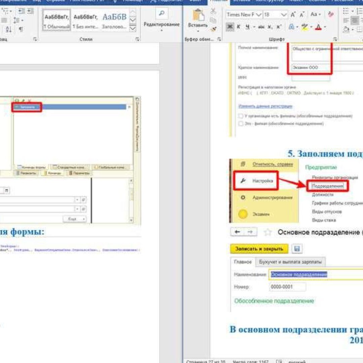This screenshot has height=363, width=363.
Task: Check the 'Это - филиал' checkbox
Action: click(241, 124)
